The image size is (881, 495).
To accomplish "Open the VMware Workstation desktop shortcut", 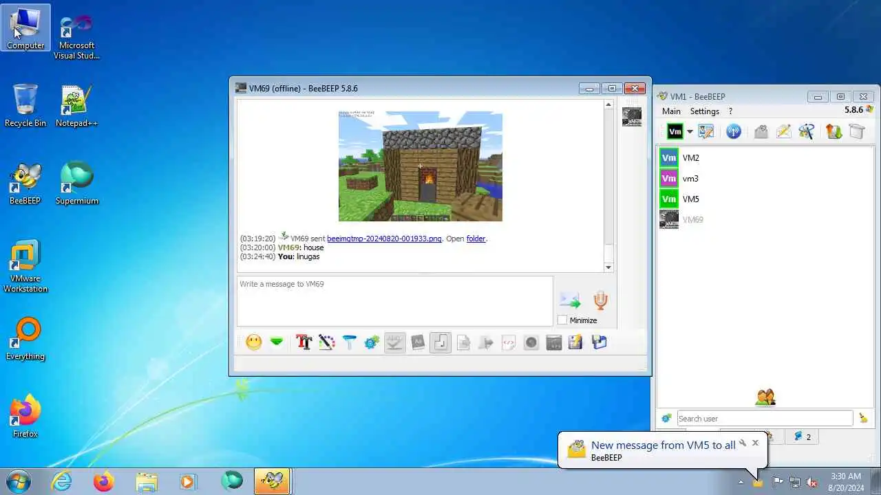I will 25,267.
